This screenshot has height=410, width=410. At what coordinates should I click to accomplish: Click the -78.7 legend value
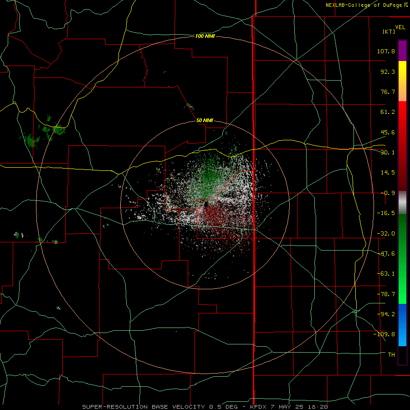(386, 294)
